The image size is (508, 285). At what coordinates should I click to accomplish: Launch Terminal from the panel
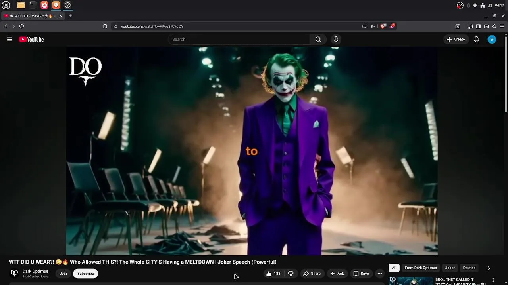point(33,5)
